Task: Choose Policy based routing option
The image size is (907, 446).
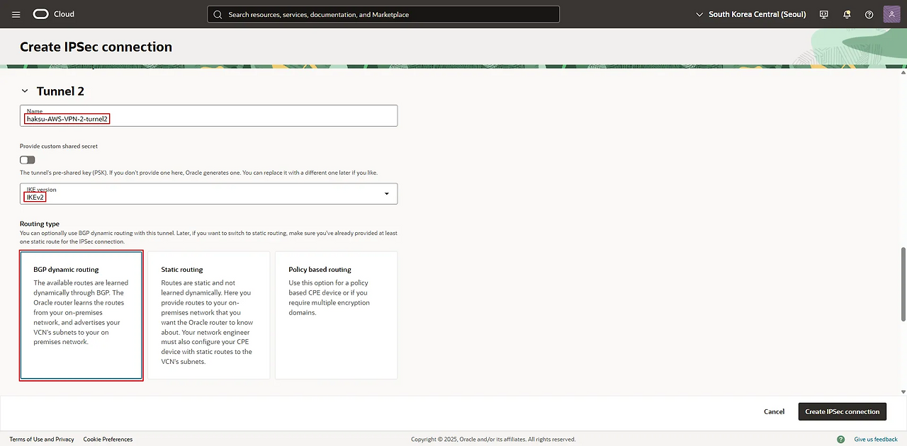Action: pyautogui.click(x=336, y=315)
